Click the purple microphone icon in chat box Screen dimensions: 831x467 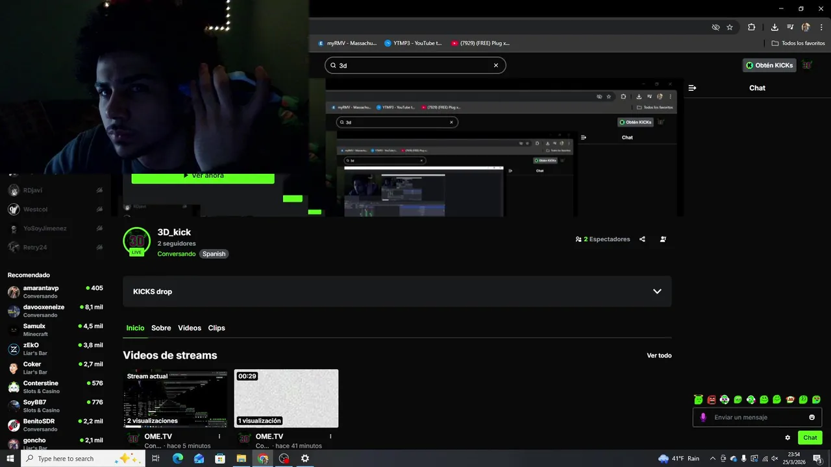click(702, 417)
